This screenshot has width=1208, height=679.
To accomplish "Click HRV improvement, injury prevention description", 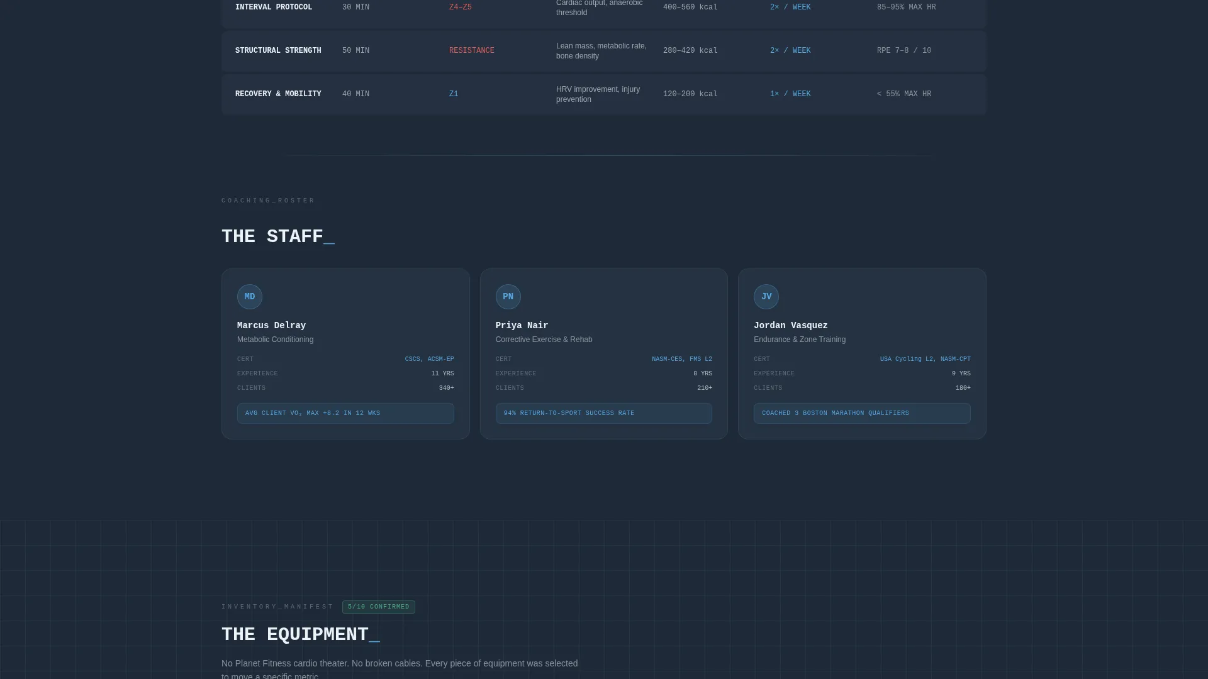I will [x=598, y=94].
